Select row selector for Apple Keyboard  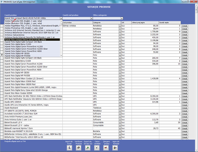tap(2, 108)
